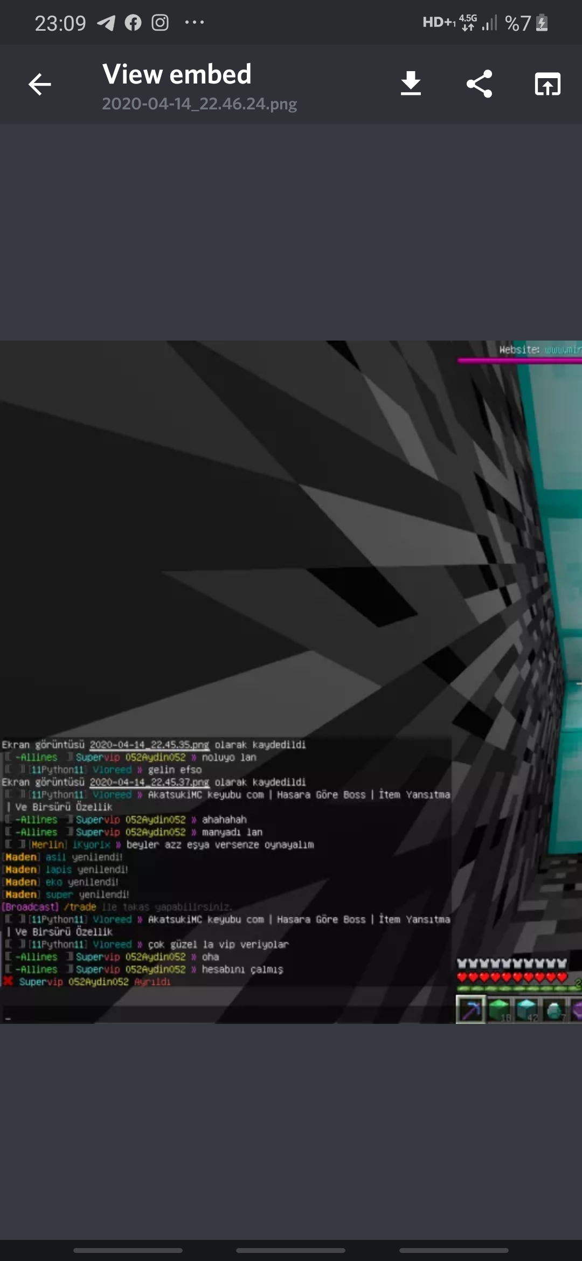Screen dimensions: 582x1261
Task: Tap the red hearts health bar
Action: coord(512,978)
